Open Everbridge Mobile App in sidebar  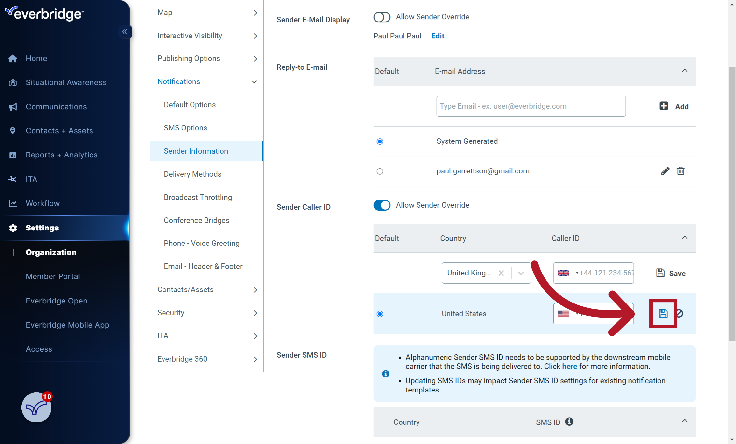(68, 325)
